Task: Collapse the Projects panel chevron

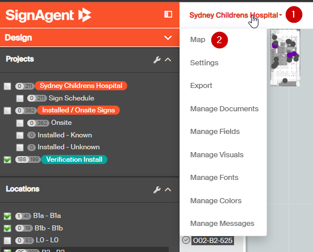Action: [168, 60]
